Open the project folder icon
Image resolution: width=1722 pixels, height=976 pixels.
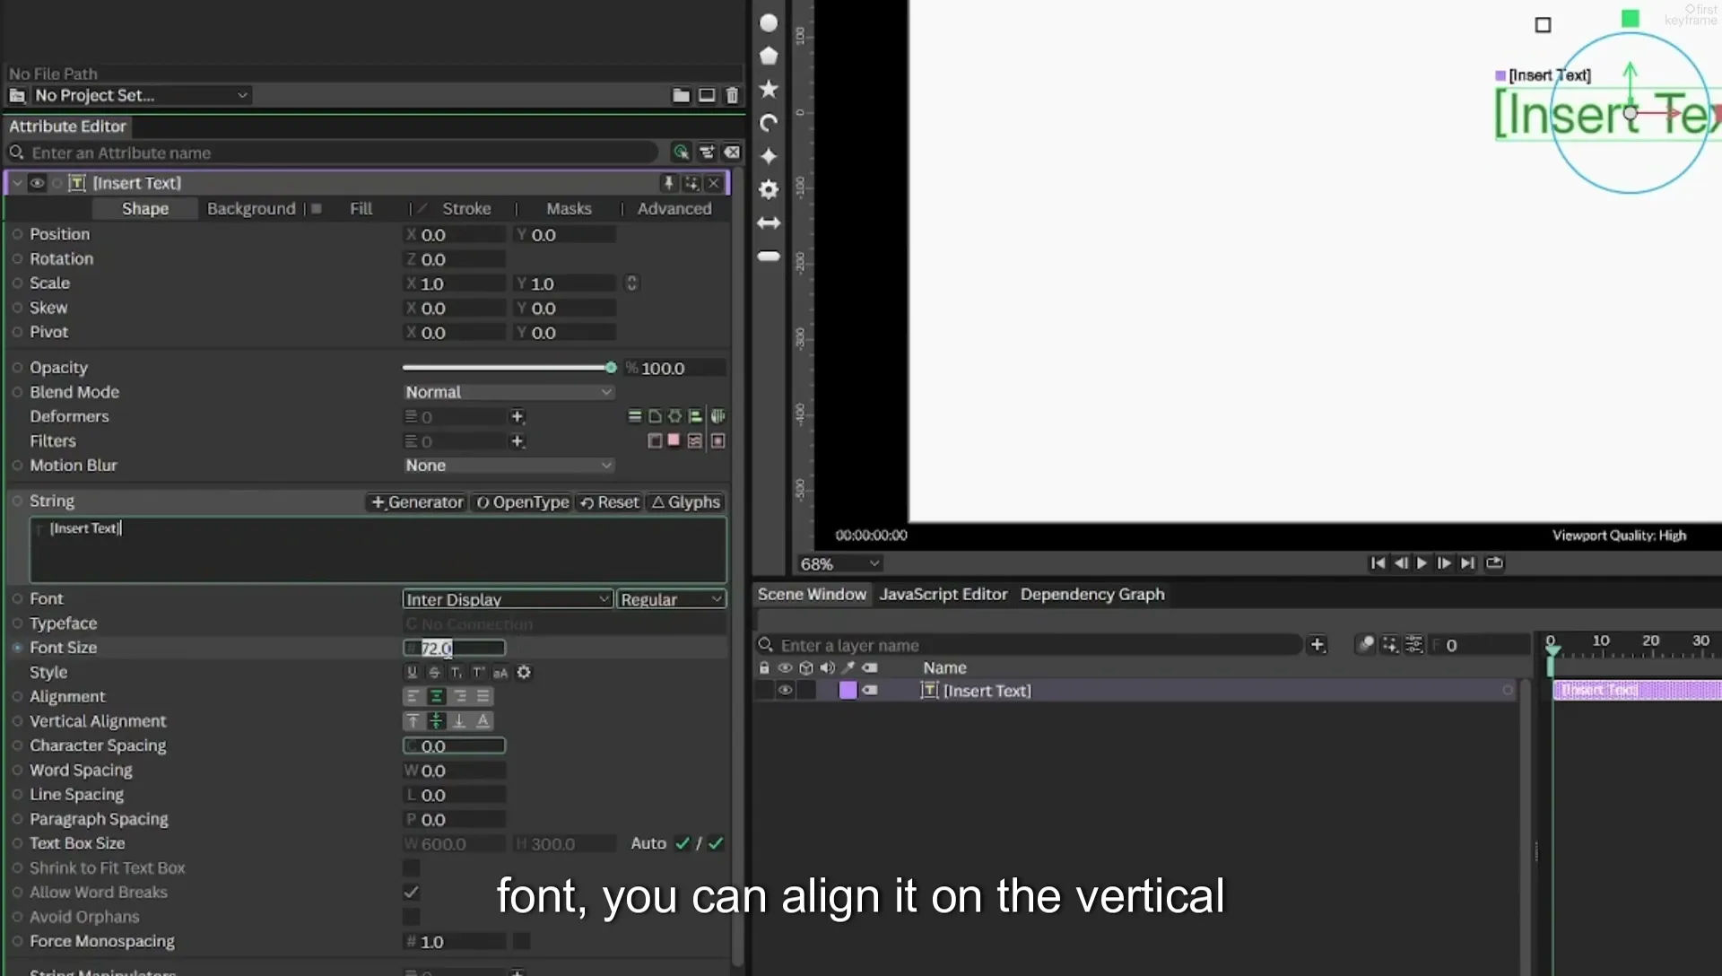coord(682,95)
